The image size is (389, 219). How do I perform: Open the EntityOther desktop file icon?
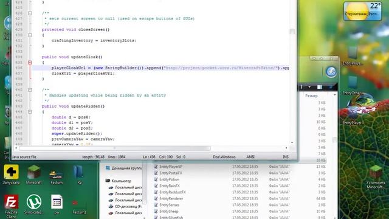tap(352, 85)
